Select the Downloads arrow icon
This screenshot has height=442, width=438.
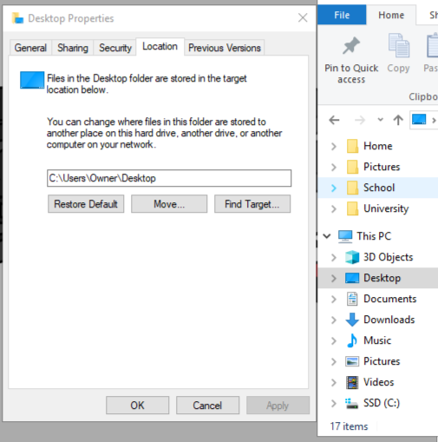click(352, 320)
